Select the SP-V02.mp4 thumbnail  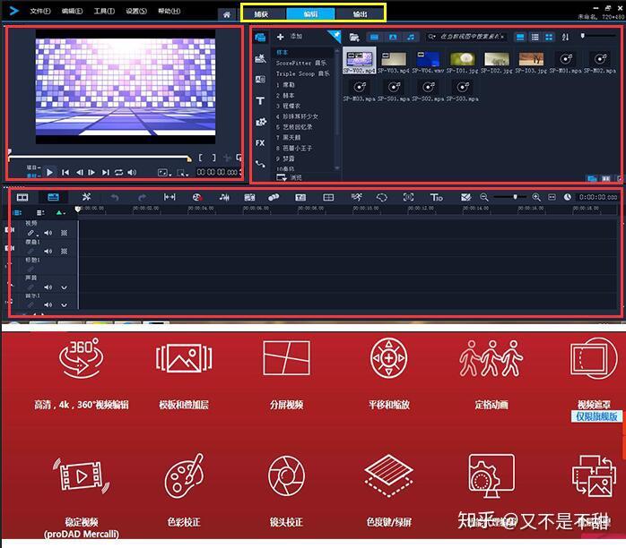360,62
